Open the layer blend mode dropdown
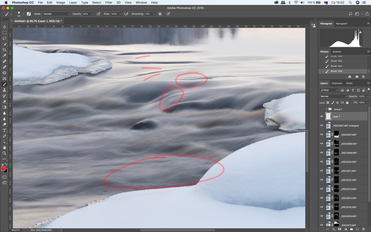This screenshot has width=371, height=232. (x=333, y=96)
